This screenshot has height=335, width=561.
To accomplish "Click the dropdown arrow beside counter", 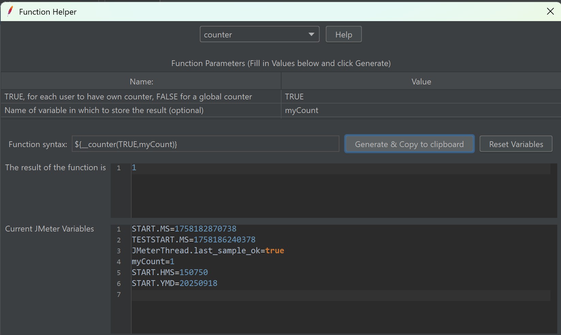I will [311, 34].
